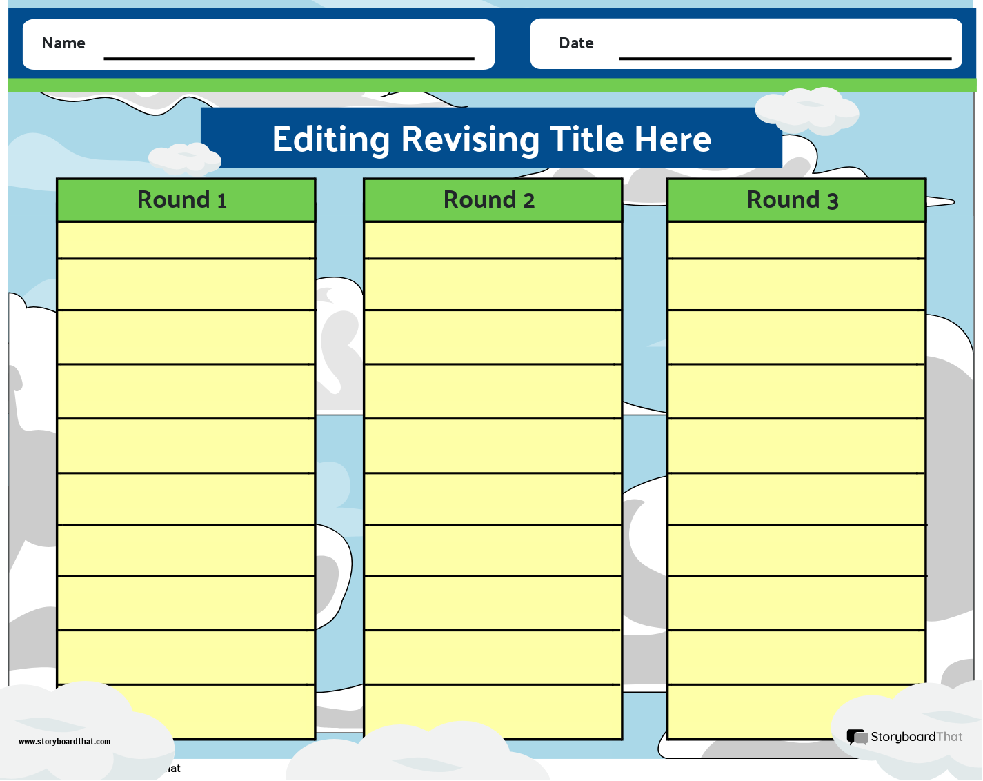Select the Editing Revising Title Here banner
The width and height of the screenshot is (983, 781).
tap(491, 139)
